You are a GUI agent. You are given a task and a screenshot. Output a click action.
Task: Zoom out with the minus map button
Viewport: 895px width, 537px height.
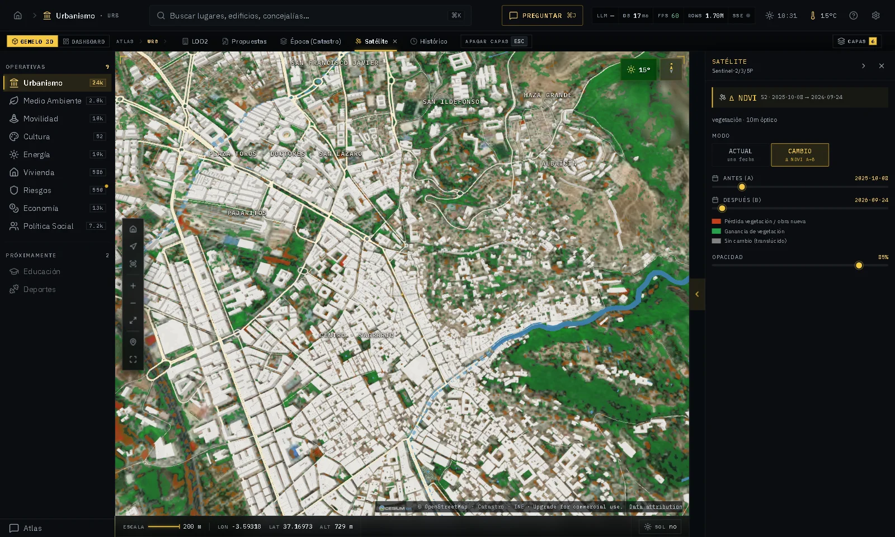pyautogui.click(x=133, y=303)
